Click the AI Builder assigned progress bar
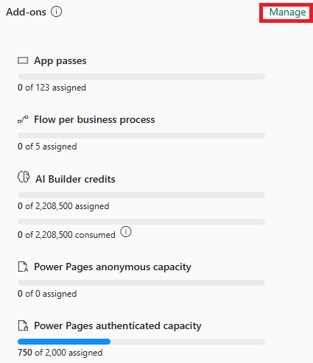This screenshot has height=363, width=313. [x=141, y=195]
